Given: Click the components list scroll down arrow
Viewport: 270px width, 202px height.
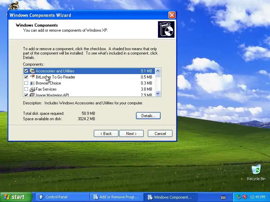Looking at the screenshot, I should point(158,94).
